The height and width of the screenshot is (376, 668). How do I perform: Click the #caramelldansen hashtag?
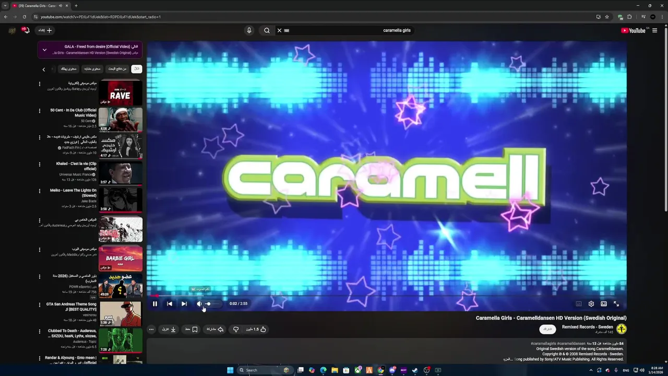[571, 344]
